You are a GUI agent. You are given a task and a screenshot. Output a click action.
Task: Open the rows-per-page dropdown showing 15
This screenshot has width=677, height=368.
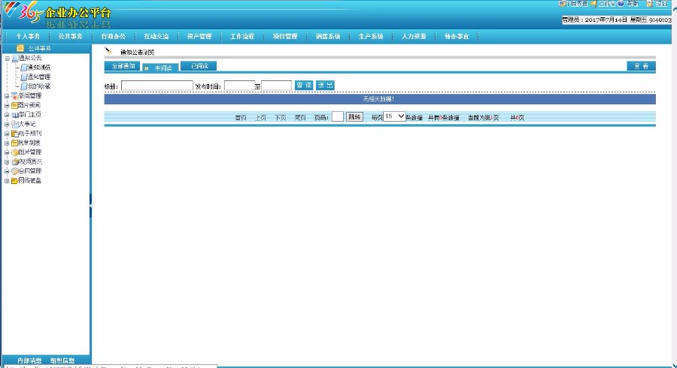point(394,116)
